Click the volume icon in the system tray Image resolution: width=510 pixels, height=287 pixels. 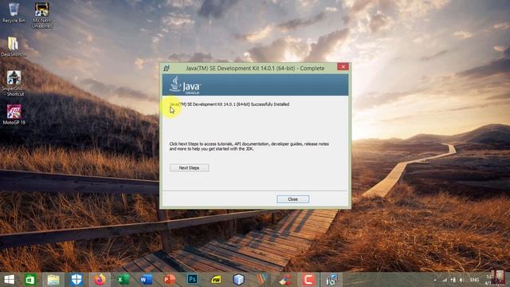coord(461,280)
